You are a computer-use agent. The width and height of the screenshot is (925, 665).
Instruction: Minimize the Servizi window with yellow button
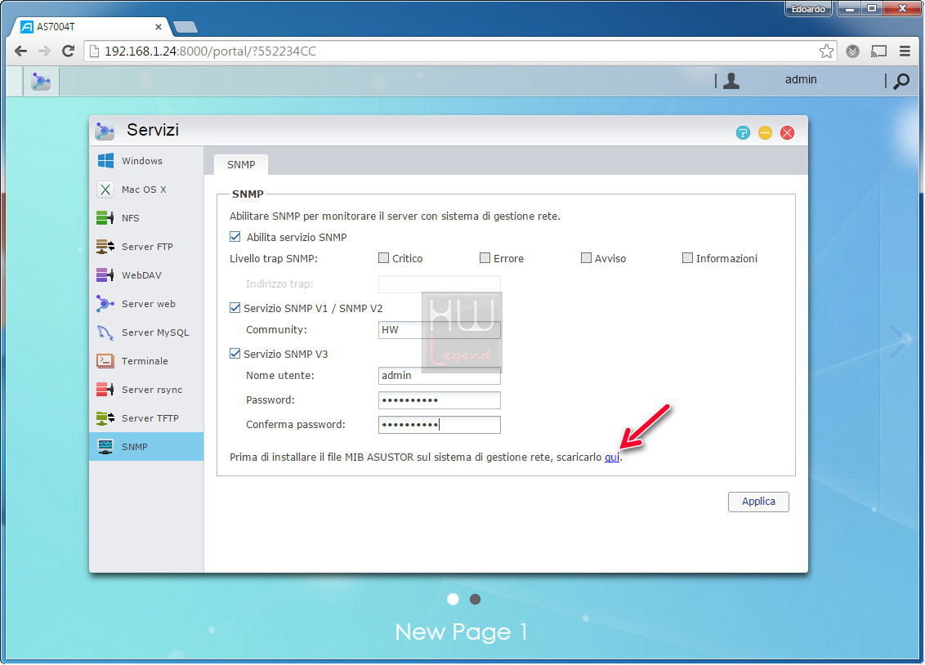[x=765, y=132]
